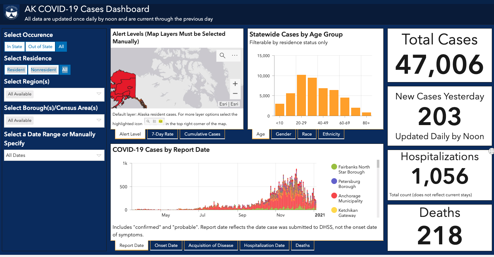
Task: Click the map search magnifier icon
Action: click(x=222, y=55)
